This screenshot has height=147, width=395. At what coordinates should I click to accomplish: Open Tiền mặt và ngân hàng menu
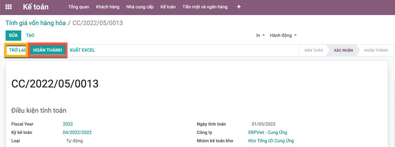click(205, 7)
